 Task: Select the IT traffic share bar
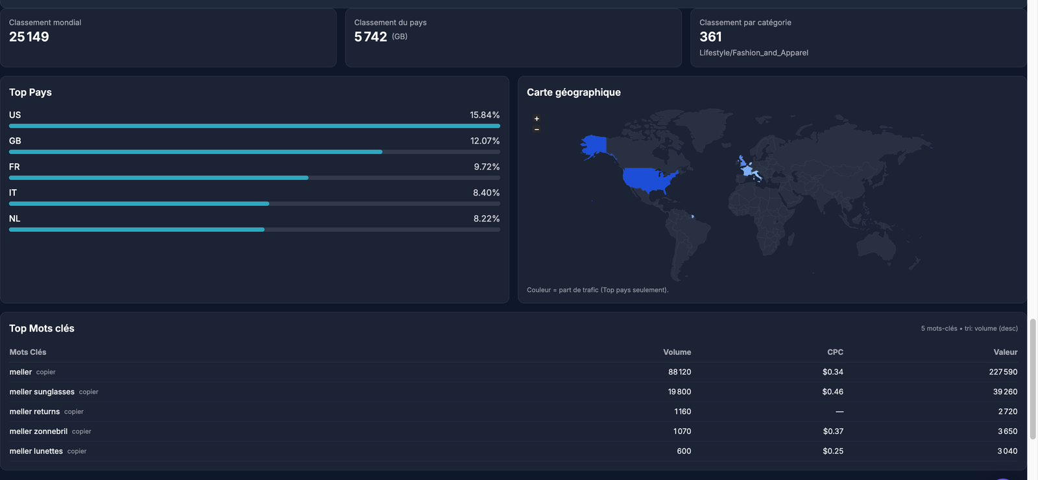pos(254,203)
